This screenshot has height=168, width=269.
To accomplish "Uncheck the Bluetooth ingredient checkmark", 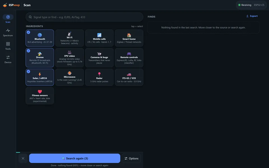I will (x=29, y=32).
